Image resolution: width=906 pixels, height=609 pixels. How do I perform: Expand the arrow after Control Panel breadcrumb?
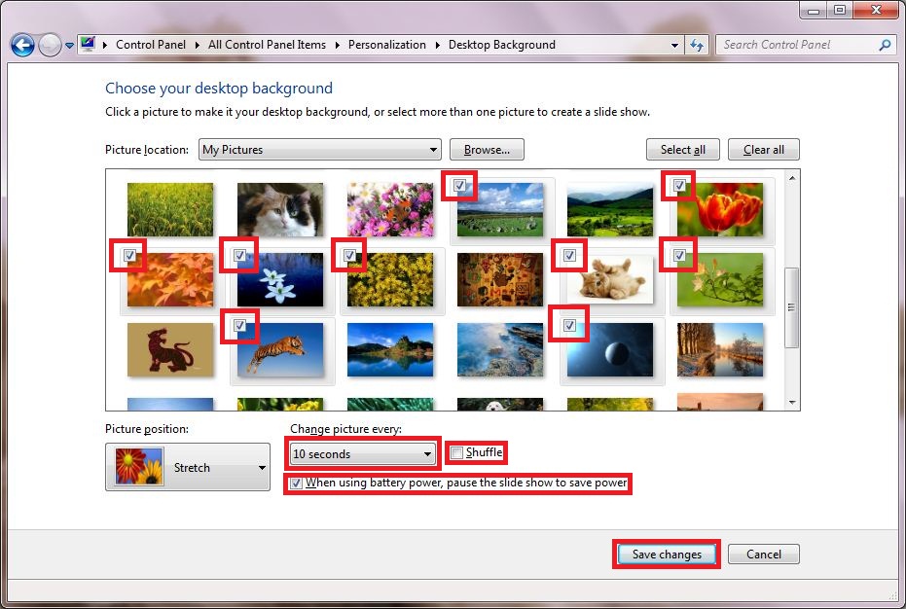(197, 45)
